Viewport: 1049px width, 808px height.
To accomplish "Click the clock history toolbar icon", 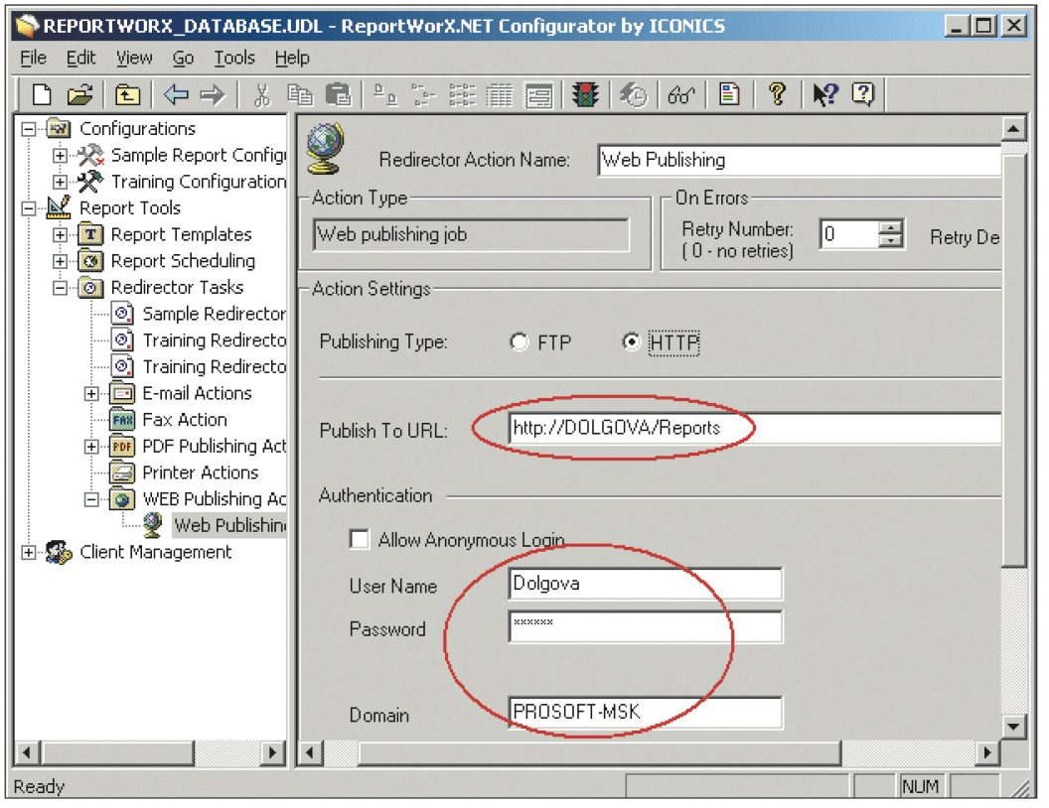I will (x=633, y=95).
